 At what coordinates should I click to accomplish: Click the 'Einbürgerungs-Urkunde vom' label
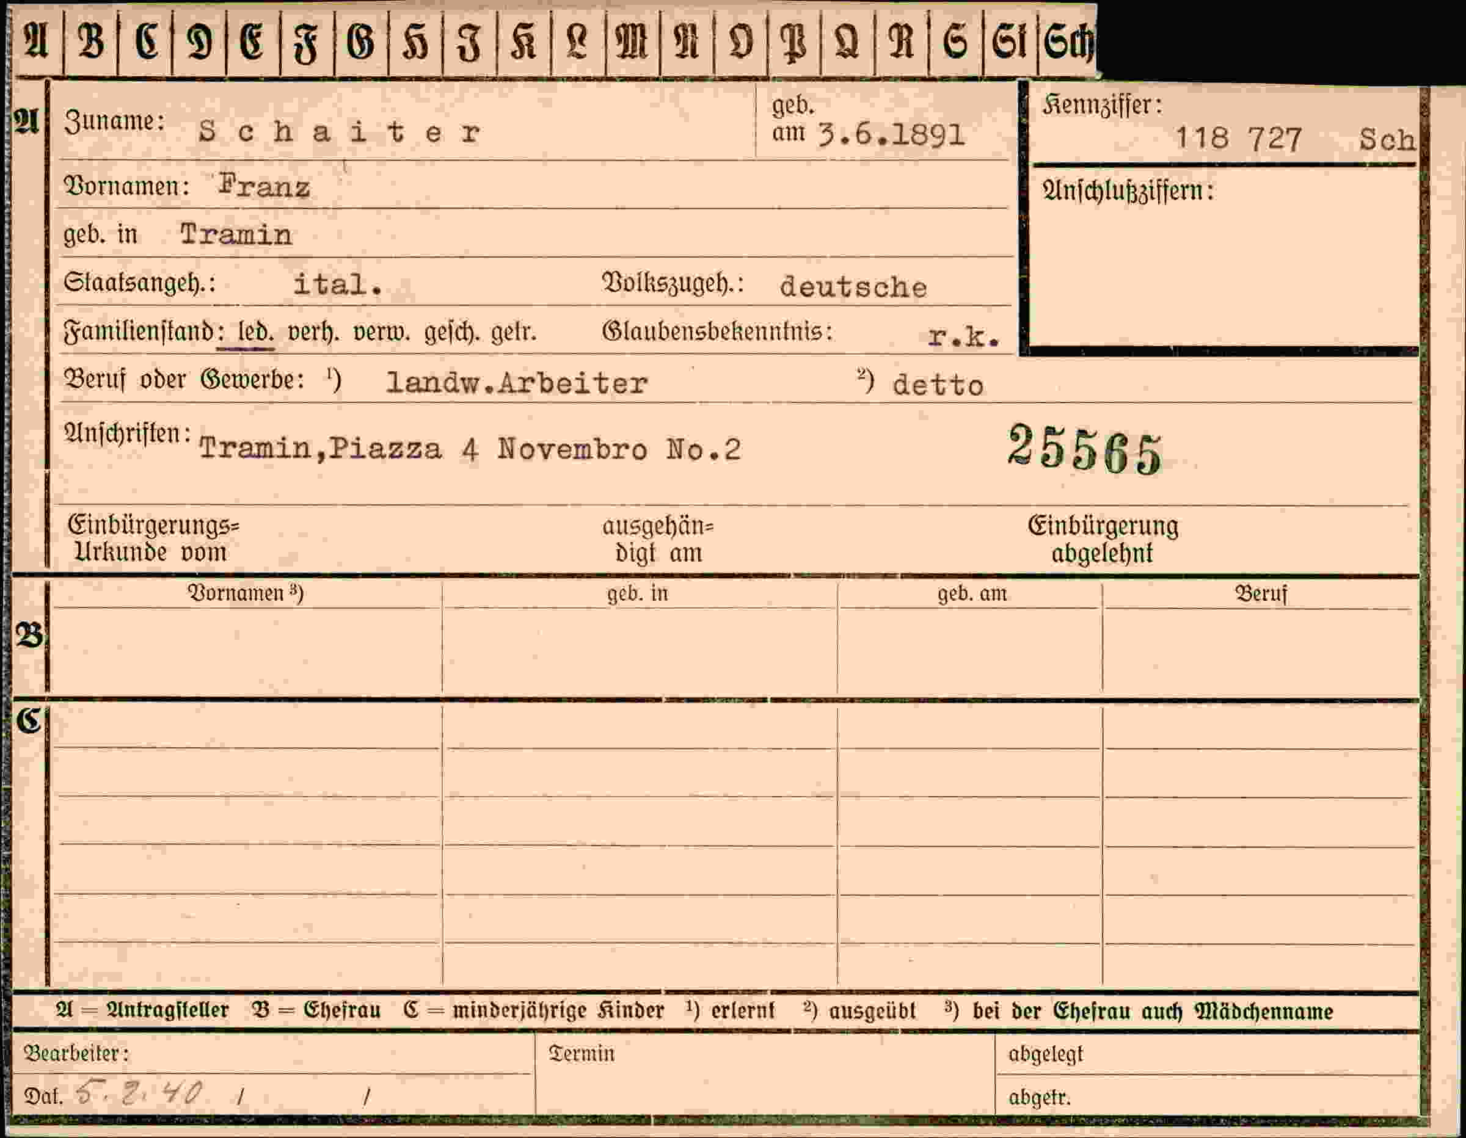(x=153, y=539)
